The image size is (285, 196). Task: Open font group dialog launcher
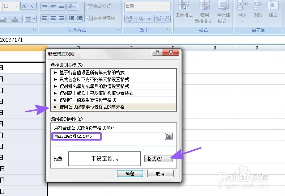coord(35,29)
